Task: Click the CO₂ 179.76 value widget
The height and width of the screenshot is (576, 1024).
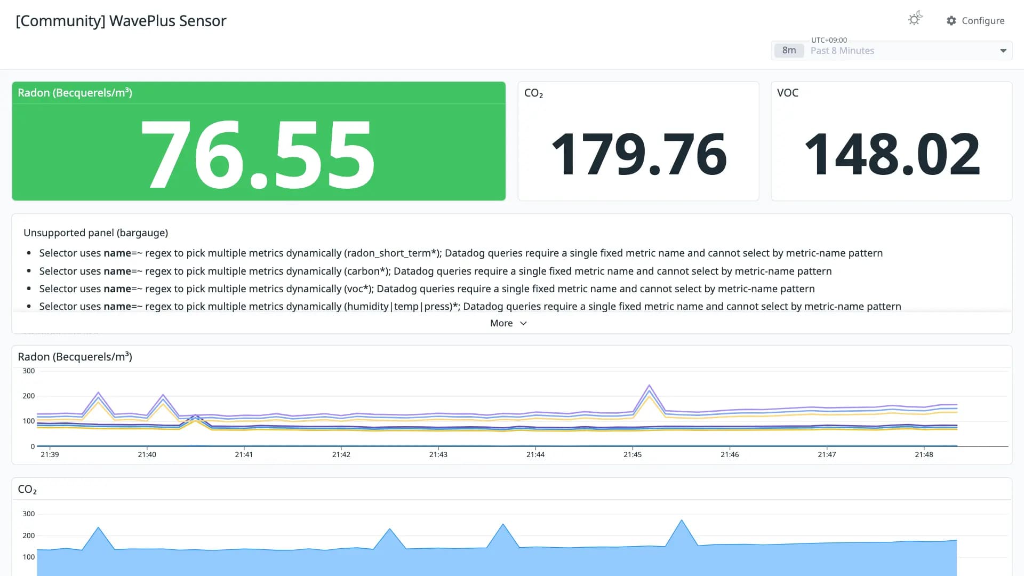Action: click(x=638, y=141)
